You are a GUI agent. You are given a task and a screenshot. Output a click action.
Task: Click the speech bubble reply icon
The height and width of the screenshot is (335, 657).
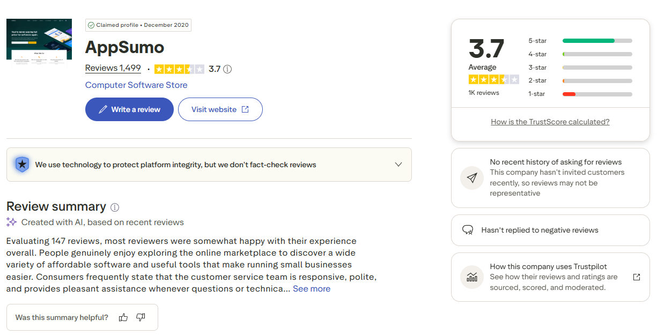(468, 230)
